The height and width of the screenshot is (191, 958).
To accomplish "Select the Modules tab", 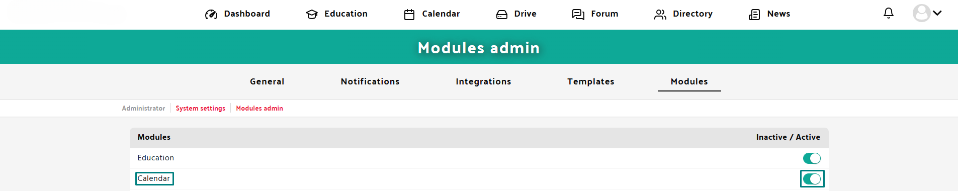I will point(689,81).
